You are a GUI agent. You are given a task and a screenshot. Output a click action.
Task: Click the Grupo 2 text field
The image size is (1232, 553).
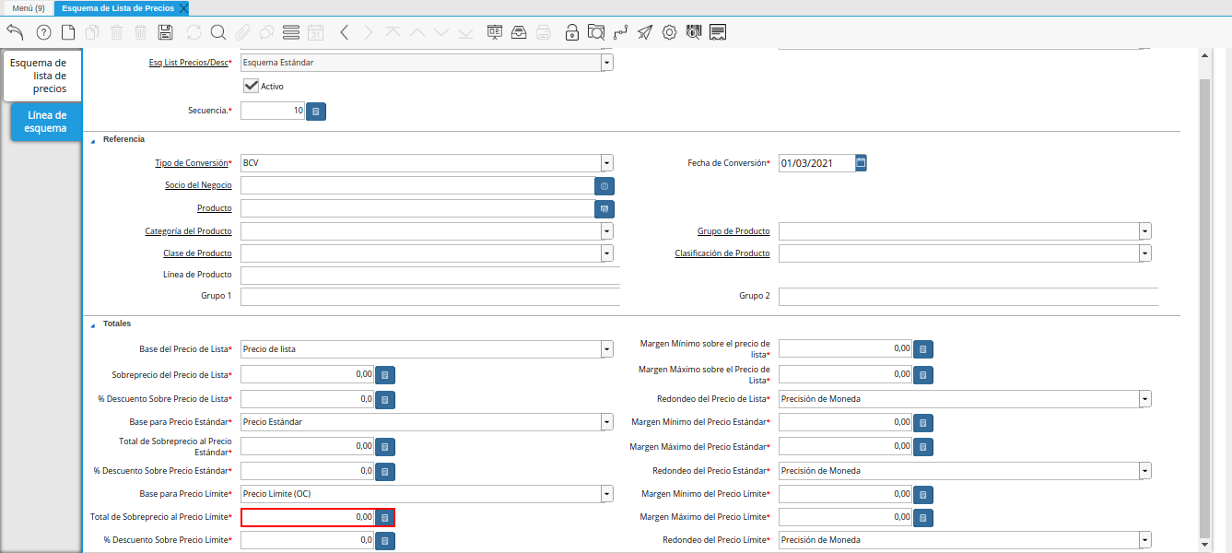point(968,297)
